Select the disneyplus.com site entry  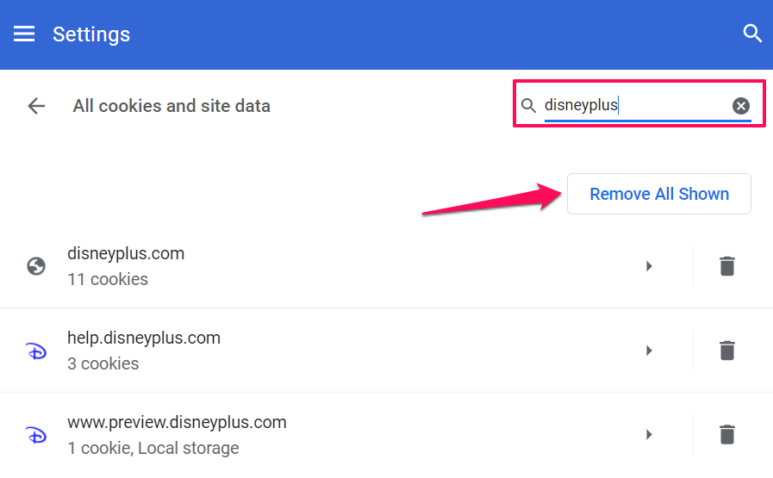click(x=126, y=255)
